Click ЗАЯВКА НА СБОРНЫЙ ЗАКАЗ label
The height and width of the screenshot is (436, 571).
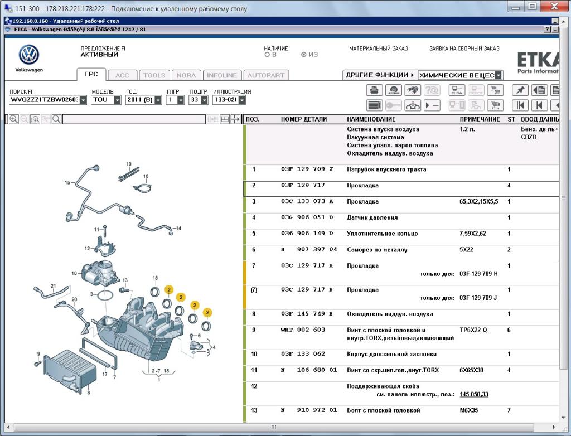[x=464, y=49]
